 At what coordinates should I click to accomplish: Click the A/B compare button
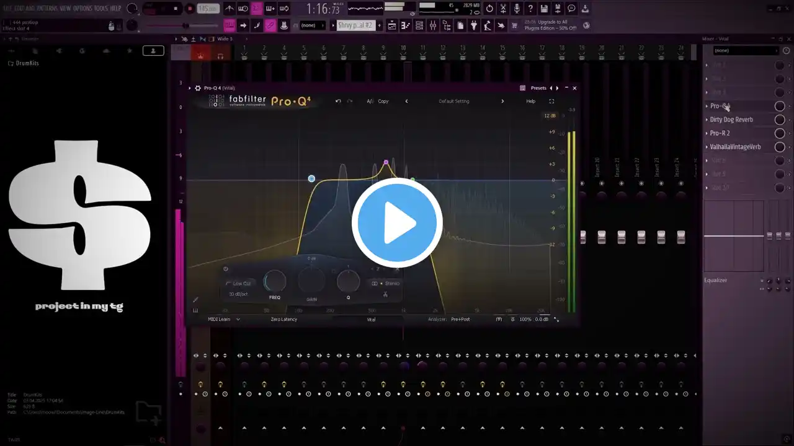click(370, 101)
